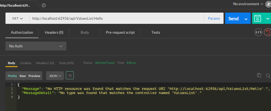Switch to the Pre-request script tab
Viewport: 271px width, 111px height.
click(x=120, y=32)
